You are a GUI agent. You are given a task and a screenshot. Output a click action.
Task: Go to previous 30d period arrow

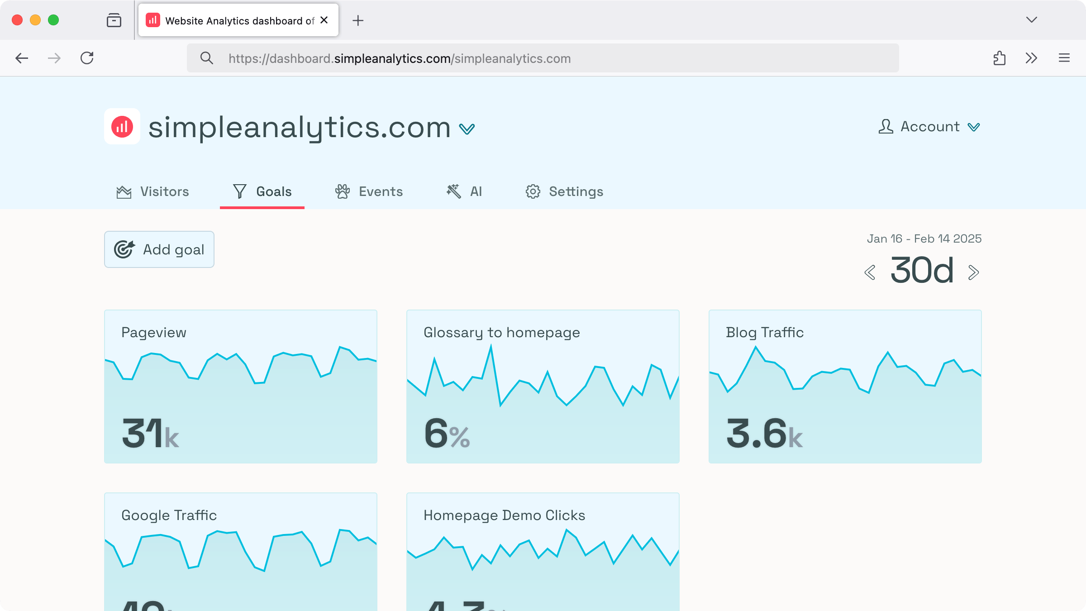[870, 272]
